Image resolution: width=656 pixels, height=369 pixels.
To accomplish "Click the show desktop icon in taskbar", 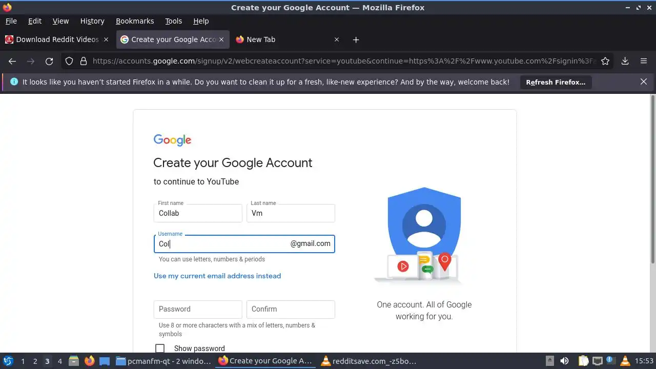I will [x=105, y=361].
